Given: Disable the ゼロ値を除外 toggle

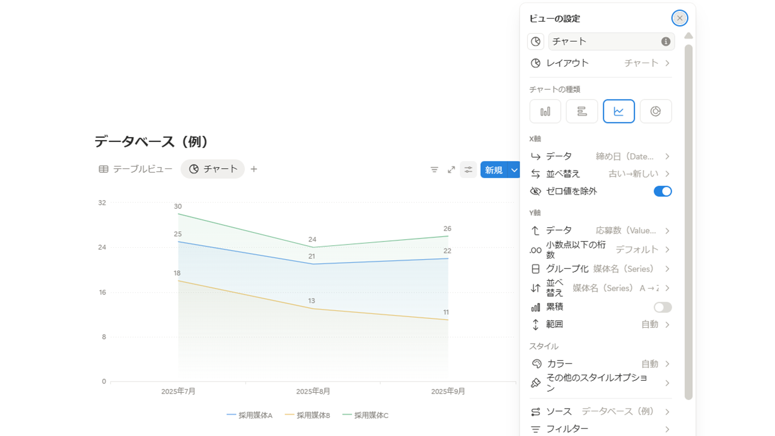Looking at the screenshot, I should (662, 191).
